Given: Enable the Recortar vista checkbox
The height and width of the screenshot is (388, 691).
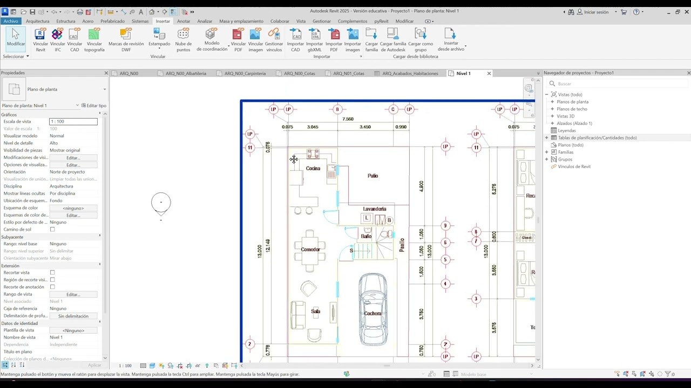Looking at the screenshot, I should click(52, 273).
